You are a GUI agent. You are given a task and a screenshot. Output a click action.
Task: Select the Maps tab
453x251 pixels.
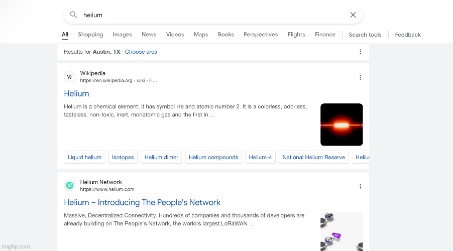point(201,35)
